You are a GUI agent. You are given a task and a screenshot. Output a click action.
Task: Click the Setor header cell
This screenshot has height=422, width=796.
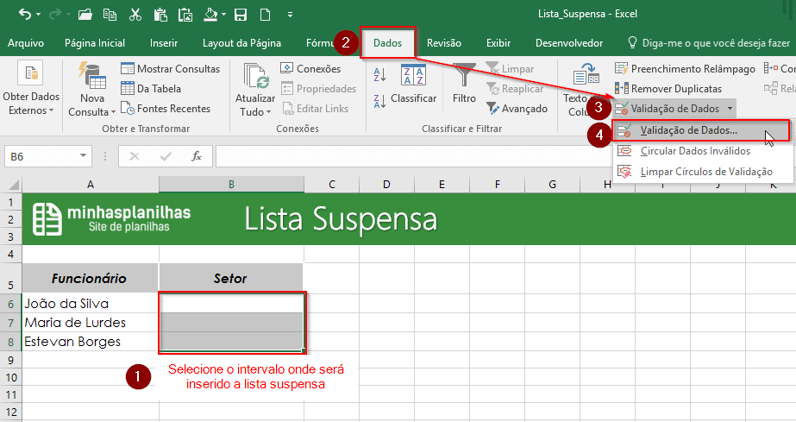(x=231, y=278)
